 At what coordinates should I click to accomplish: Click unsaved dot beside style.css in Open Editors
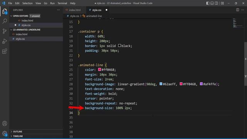[15, 25]
